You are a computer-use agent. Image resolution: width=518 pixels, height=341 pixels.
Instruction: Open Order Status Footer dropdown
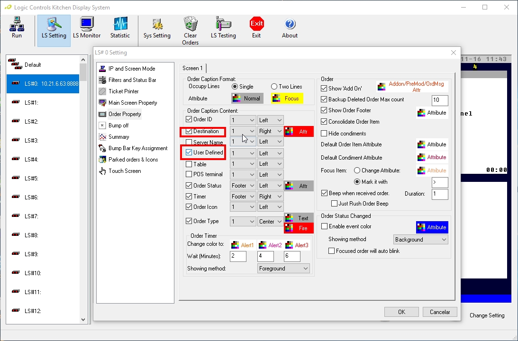click(x=243, y=186)
